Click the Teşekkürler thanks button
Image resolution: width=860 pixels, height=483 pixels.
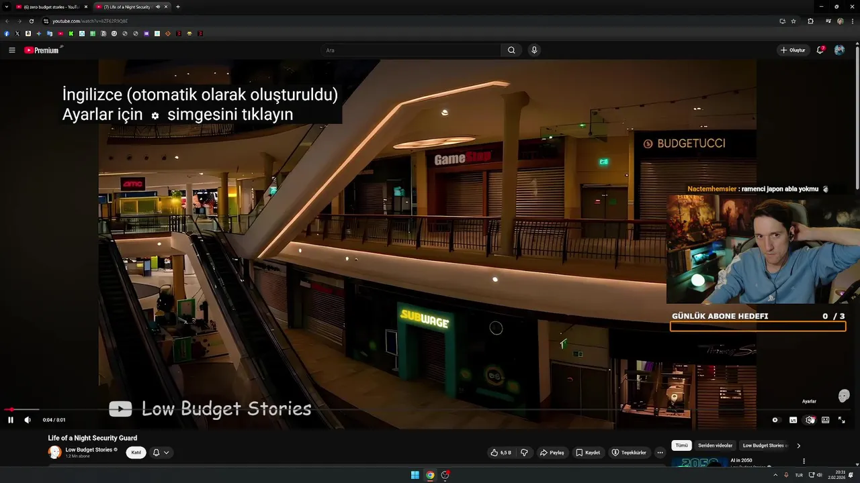629,453
